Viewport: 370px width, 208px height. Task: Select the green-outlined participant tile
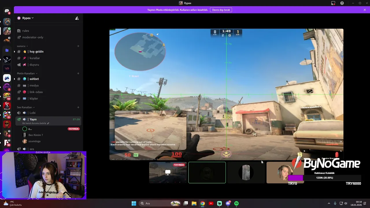tap(207, 172)
